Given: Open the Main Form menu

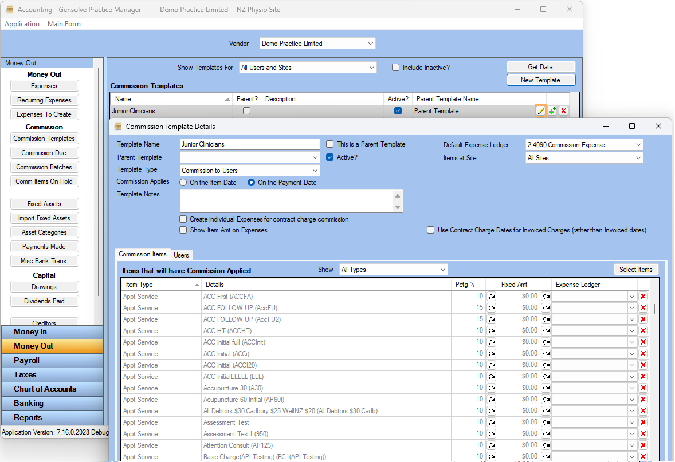Looking at the screenshot, I should click(64, 24).
